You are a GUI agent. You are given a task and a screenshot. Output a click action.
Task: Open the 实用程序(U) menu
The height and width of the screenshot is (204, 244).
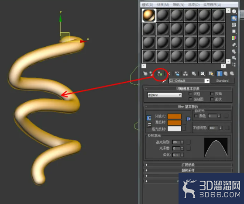tap(212, 5)
